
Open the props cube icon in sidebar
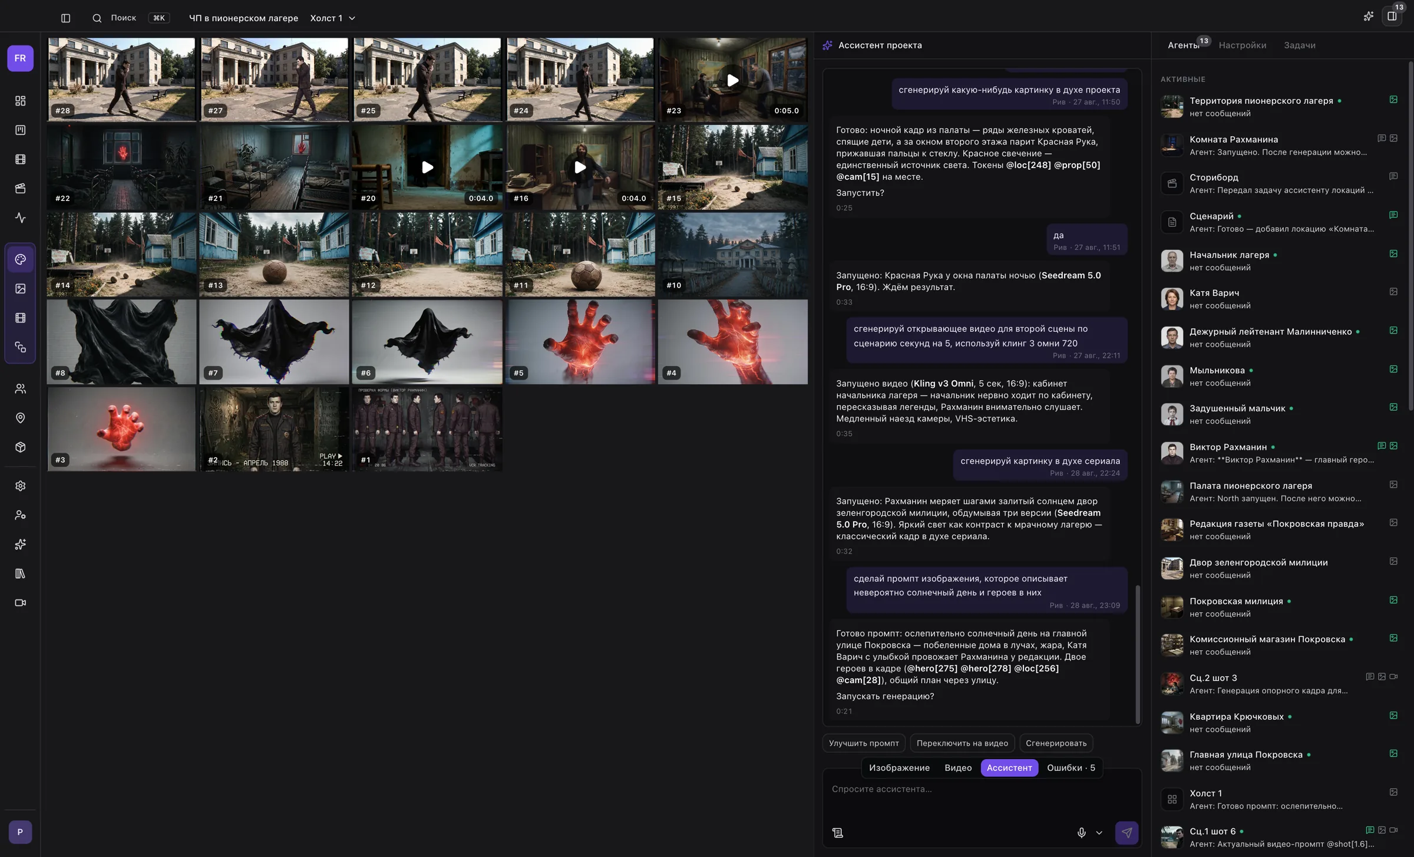pyautogui.click(x=20, y=447)
